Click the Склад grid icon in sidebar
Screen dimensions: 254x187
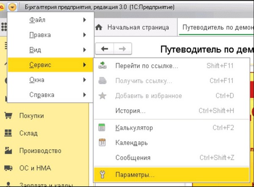tap(8, 133)
